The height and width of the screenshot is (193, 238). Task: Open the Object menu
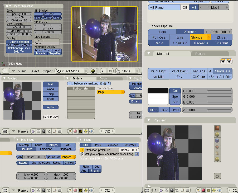point(47,71)
